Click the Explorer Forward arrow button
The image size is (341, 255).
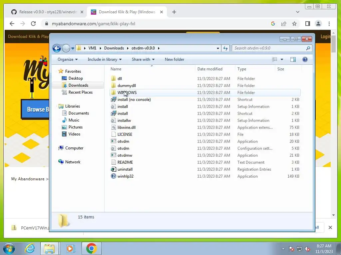66,48
